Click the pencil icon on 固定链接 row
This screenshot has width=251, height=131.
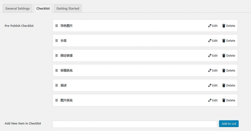point(210,55)
